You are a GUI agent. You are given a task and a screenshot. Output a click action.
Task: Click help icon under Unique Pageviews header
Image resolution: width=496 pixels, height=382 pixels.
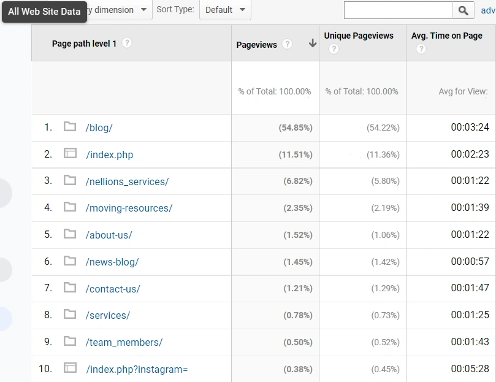334,49
